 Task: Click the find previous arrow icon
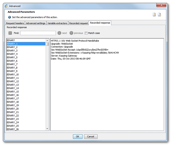[71, 33]
